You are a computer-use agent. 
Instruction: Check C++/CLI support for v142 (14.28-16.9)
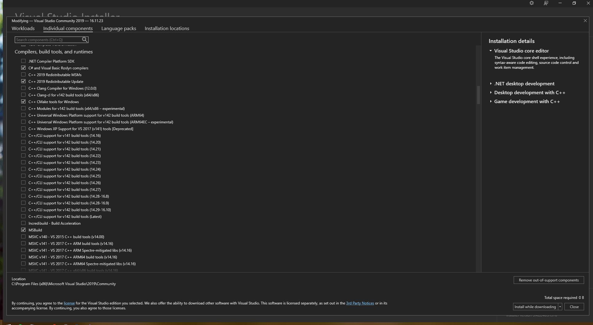(x=23, y=203)
